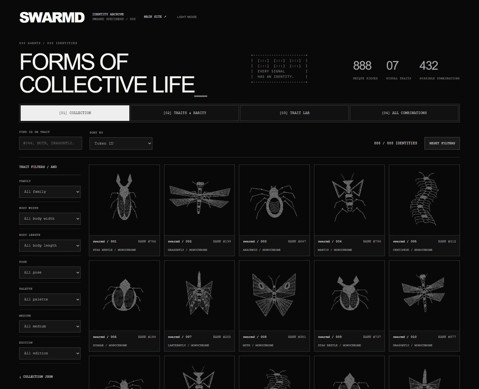Screen dimensions: 479x389
Task: Click the '432' possible combinations stat
Action: pyautogui.click(x=429, y=65)
